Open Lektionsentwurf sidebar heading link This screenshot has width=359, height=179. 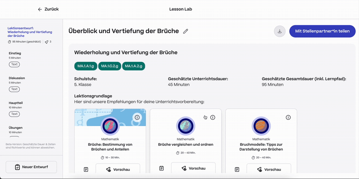coord(30,32)
